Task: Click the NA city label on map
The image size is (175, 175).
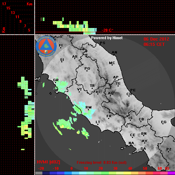Action: [131, 143]
